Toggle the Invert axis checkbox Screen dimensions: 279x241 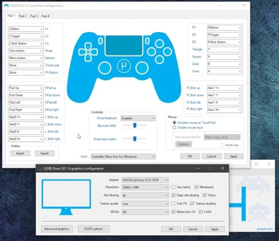[222, 145]
